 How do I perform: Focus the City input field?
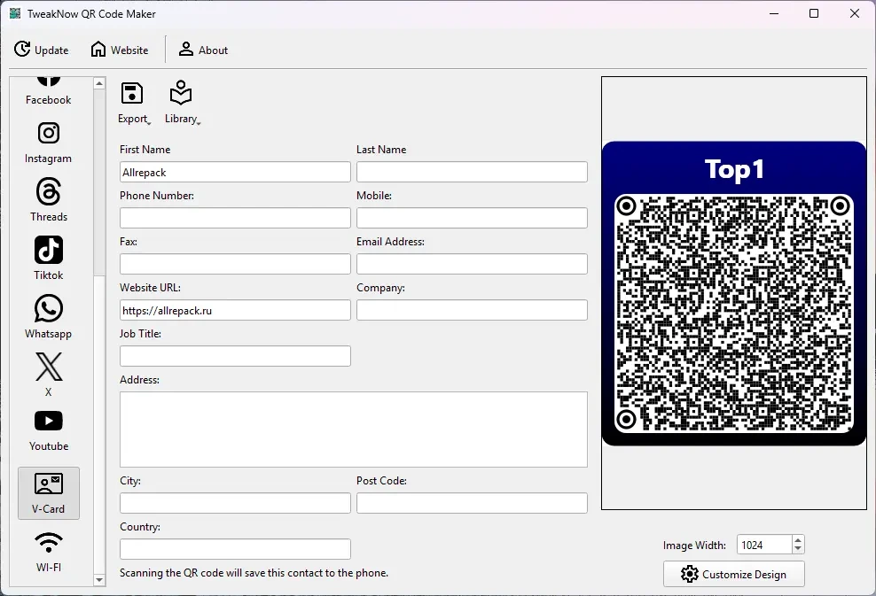click(235, 503)
